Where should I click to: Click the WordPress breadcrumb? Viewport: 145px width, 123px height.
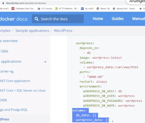(x=63, y=31)
